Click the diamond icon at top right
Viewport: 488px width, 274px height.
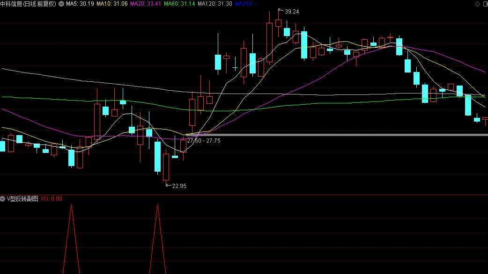coord(477,4)
